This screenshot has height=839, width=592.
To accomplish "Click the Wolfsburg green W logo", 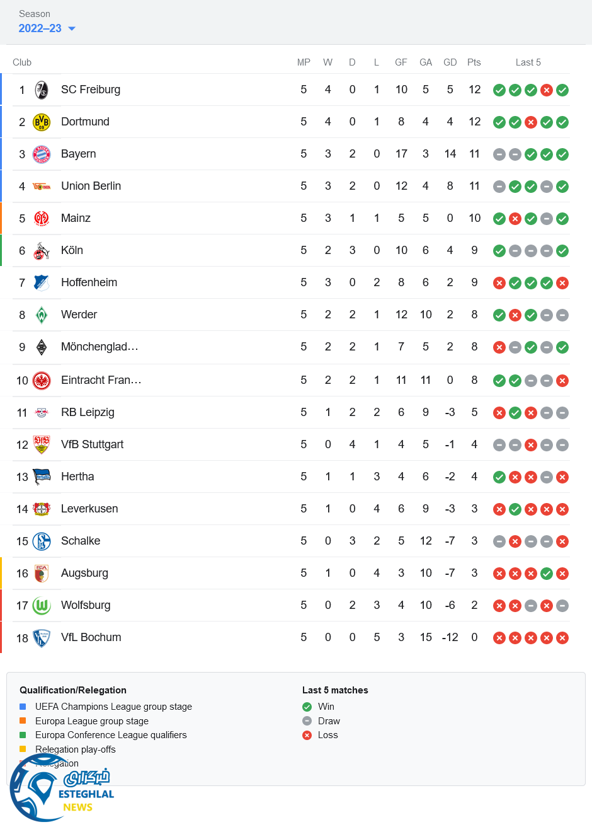I will (42, 606).
